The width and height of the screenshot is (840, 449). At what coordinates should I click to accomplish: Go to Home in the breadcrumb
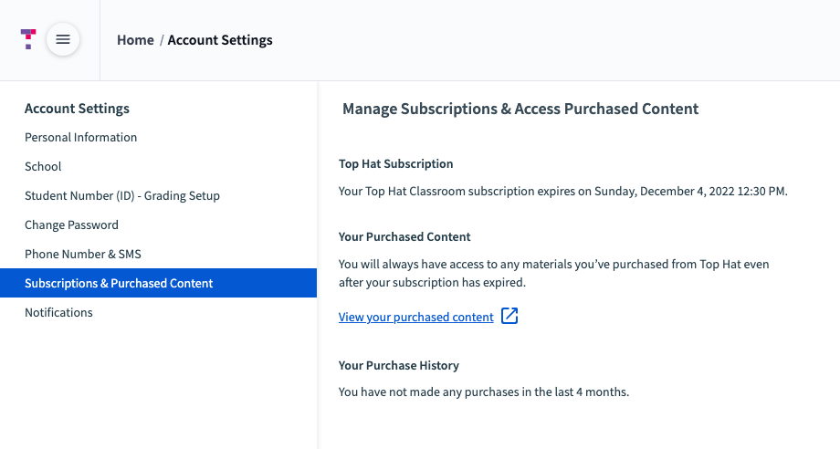tap(135, 40)
